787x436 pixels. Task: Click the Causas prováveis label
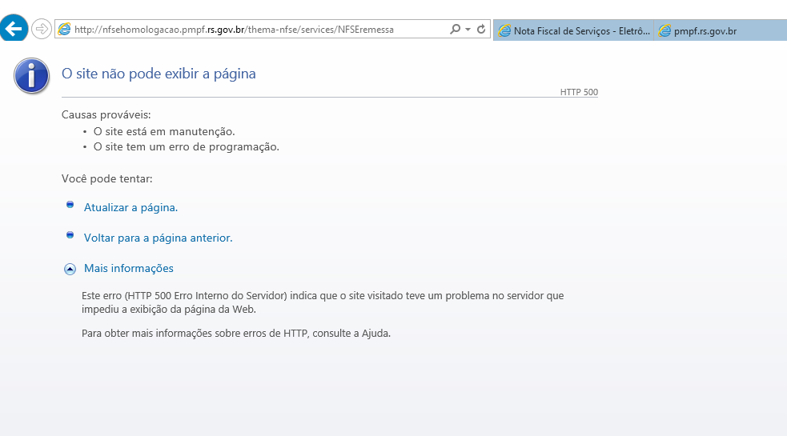pyautogui.click(x=106, y=115)
